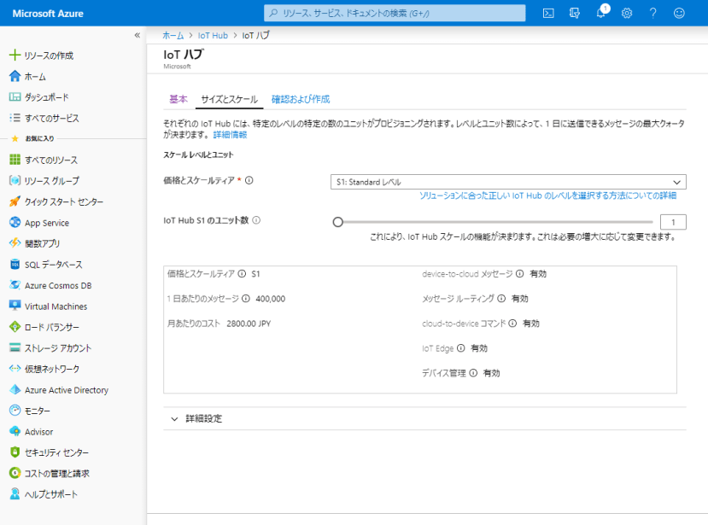
Task: Open link about choosing correct IoT Hub level
Action: coord(547,195)
